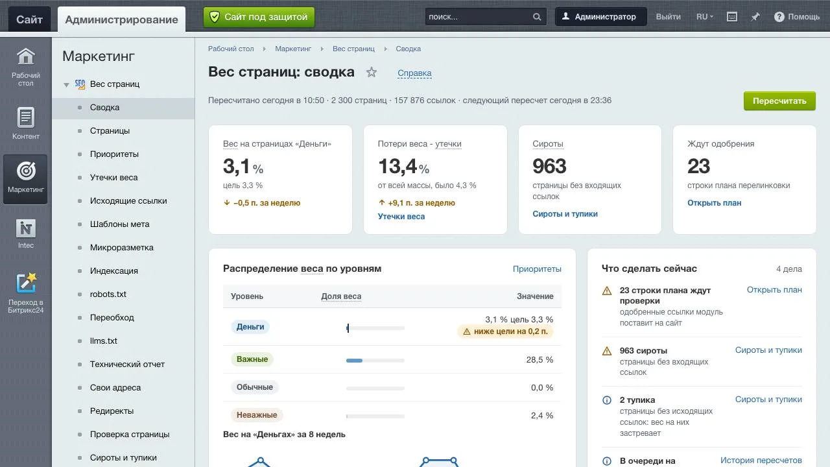Open the Intec module icon
Screen dimensions: 830x467
[x=26, y=233]
